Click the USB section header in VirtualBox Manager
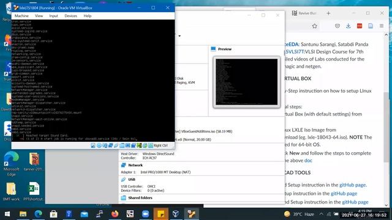 (x=132, y=180)
